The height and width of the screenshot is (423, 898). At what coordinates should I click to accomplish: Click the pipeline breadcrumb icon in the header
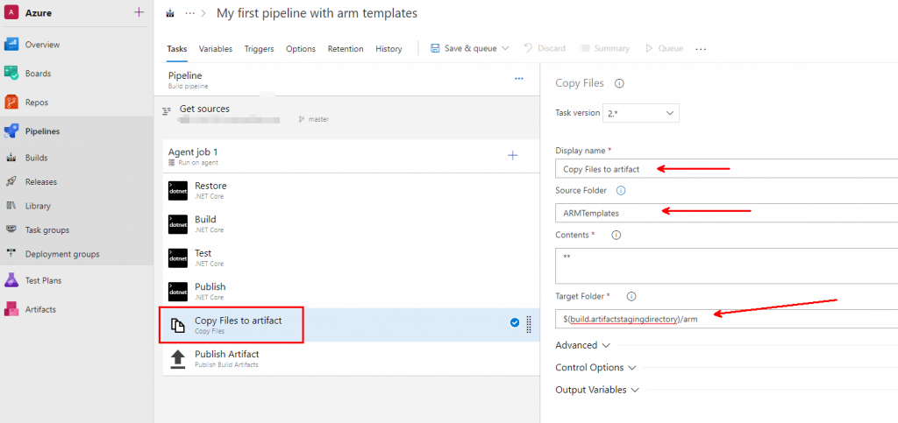[169, 13]
